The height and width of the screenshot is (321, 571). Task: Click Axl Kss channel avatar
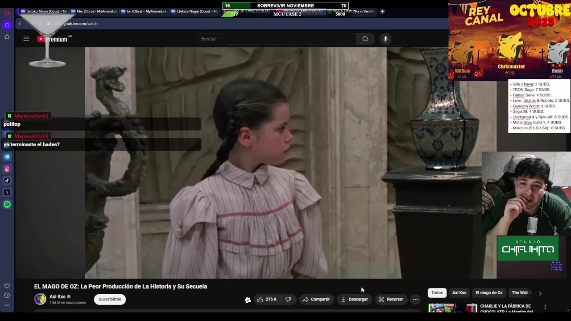[x=40, y=299]
